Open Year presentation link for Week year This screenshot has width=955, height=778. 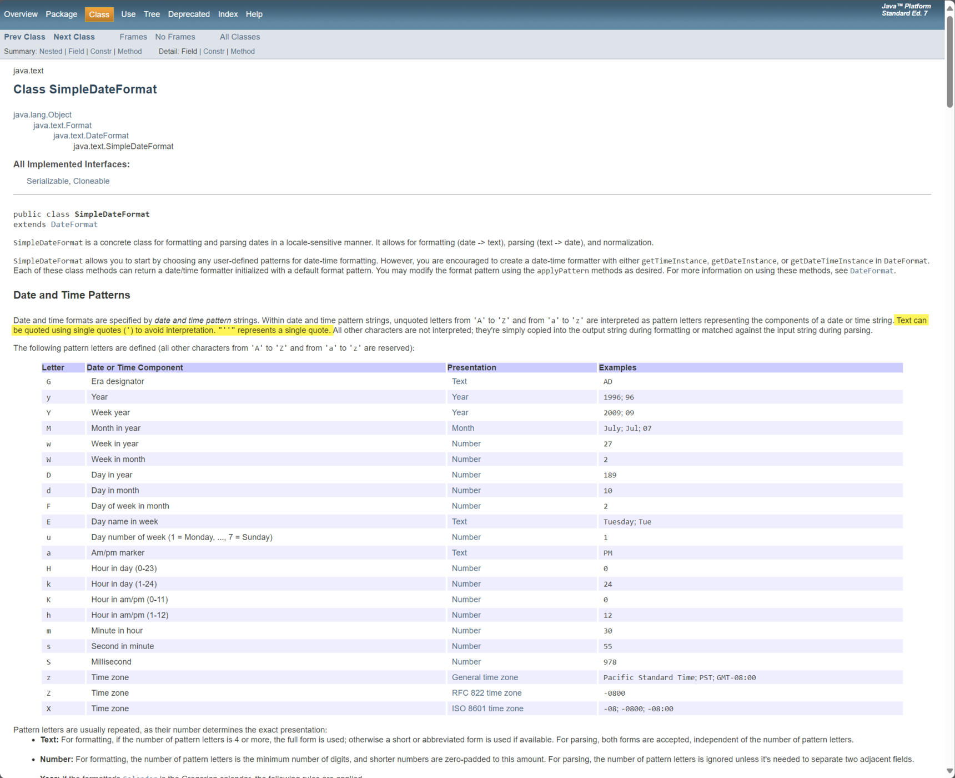[x=460, y=413]
